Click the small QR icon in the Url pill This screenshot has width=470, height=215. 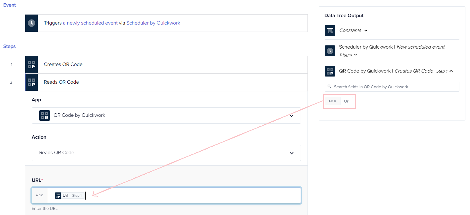pos(58,196)
